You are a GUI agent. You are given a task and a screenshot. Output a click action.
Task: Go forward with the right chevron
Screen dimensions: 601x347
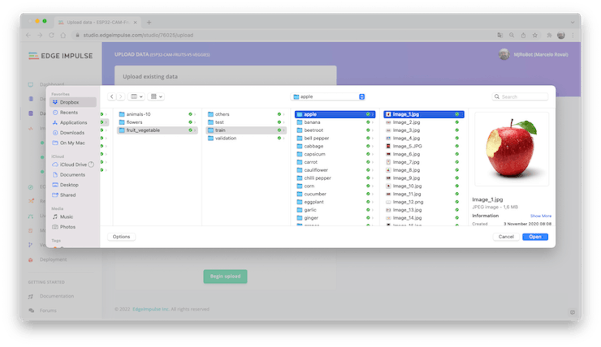(x=121, y=97)
